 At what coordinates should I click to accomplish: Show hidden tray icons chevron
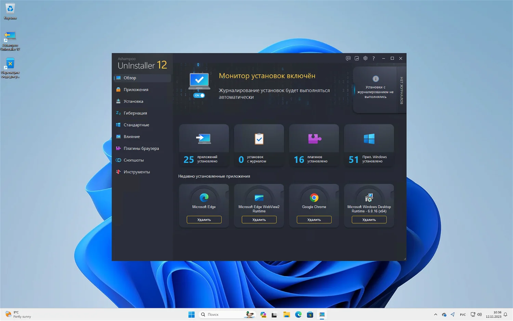435,314
